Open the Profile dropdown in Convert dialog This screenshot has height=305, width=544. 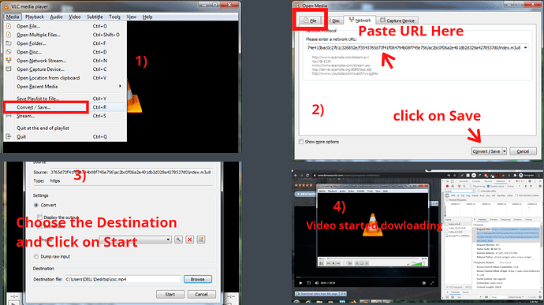click(136, 240)
